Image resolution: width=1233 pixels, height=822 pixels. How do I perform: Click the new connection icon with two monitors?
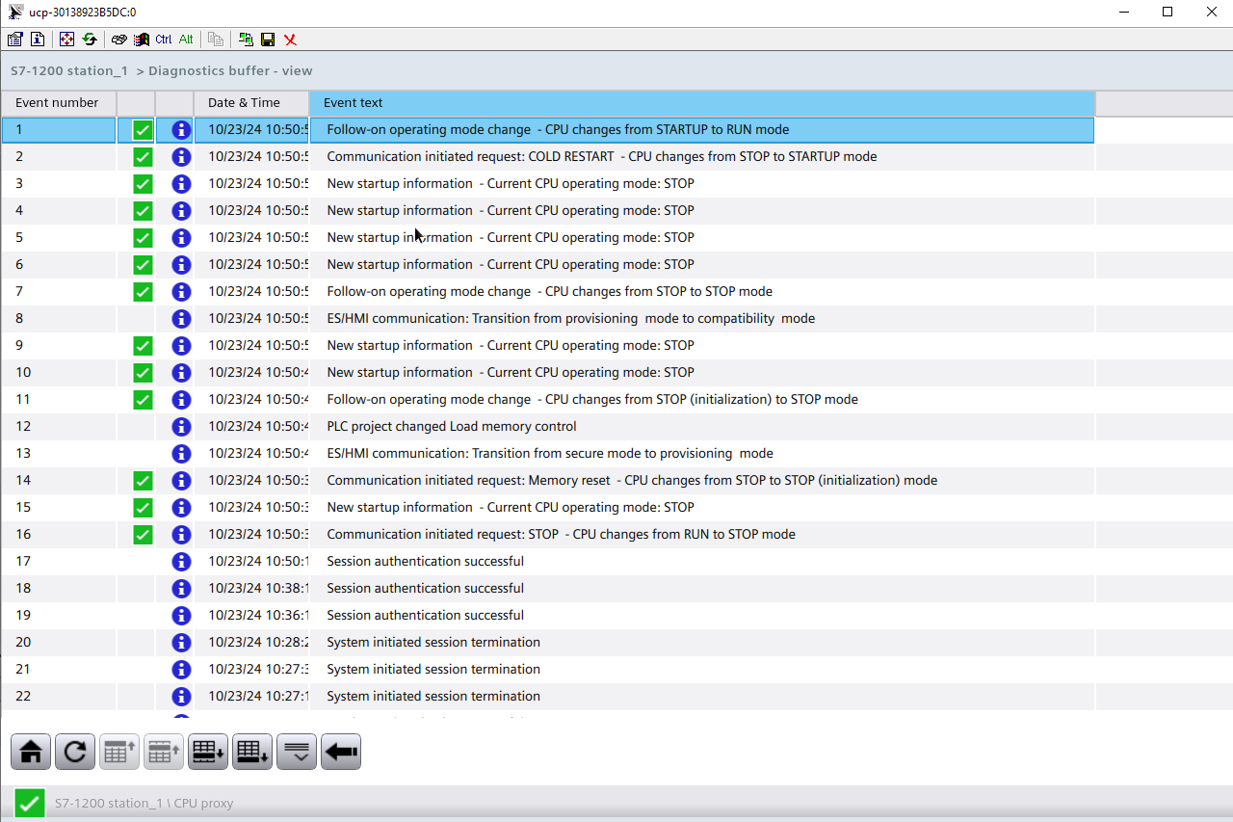click(246, 40)
